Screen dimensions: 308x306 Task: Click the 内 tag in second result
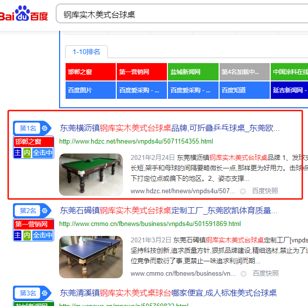click(27, 235)
